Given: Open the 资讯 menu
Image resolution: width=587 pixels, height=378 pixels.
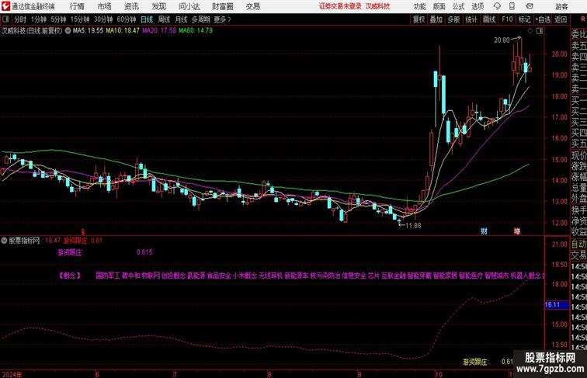Looking at the screenshot, I should coord(131,6).
